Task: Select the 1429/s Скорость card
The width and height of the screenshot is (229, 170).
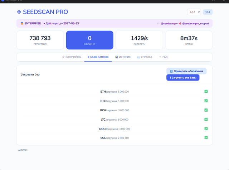Action: pos(139,40)
